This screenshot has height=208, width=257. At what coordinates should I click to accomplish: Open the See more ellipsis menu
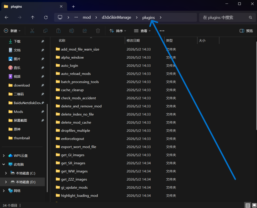click(162, 31)
